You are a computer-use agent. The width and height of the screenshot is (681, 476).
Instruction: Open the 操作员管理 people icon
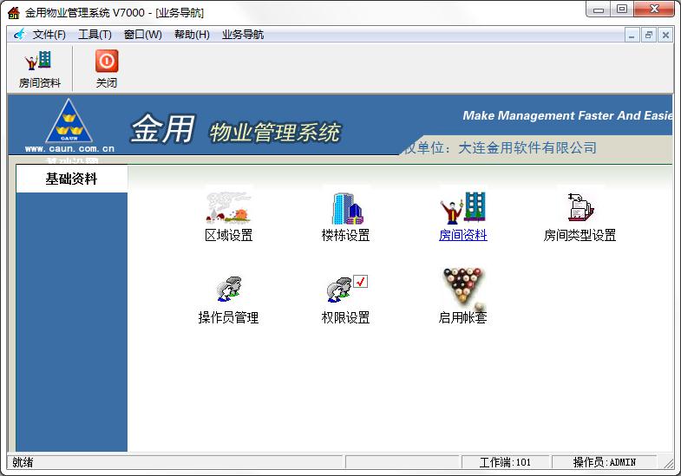pos(229,289)
